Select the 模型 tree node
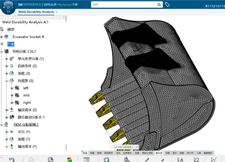 click(11, 30)
